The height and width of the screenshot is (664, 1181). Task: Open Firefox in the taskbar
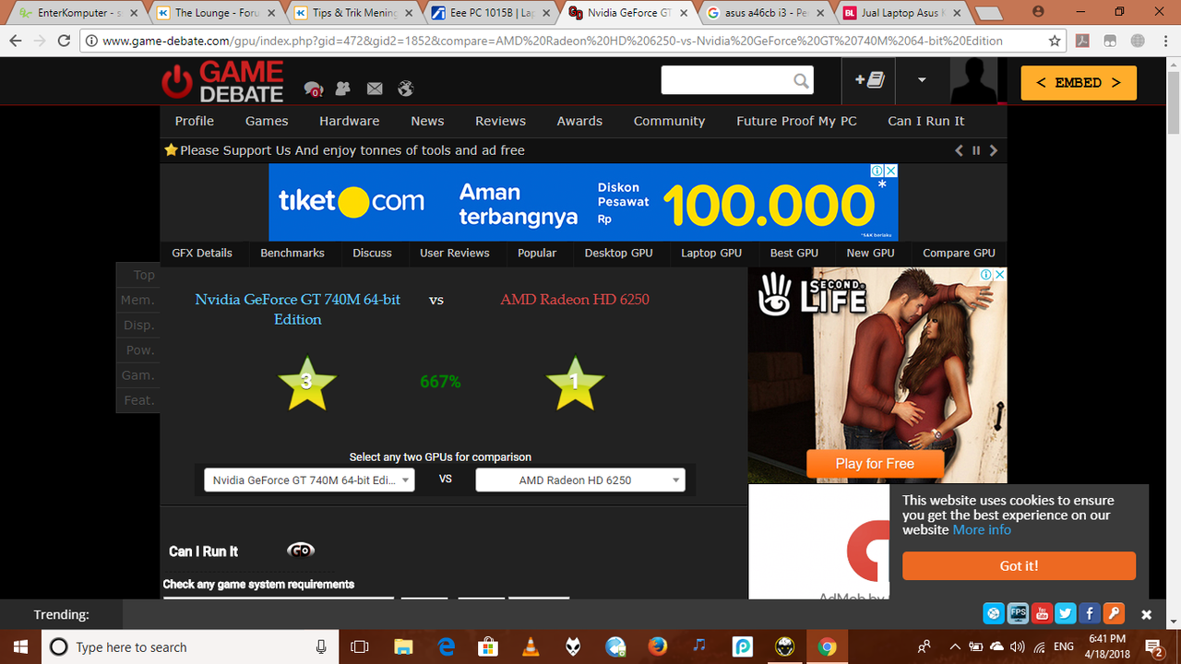(x=658, y=646)
